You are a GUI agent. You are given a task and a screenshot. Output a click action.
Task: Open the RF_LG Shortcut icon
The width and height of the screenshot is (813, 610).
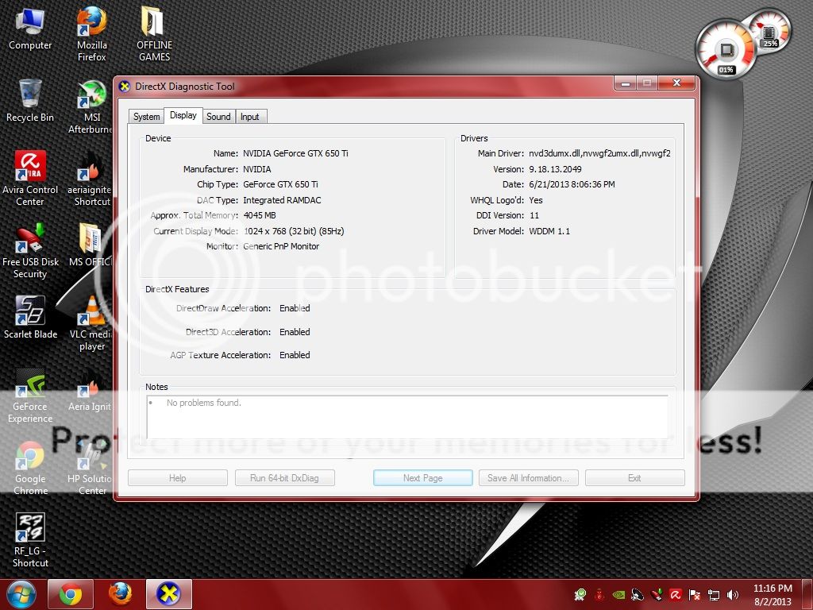pyautogui.click(x=30, y=540)
